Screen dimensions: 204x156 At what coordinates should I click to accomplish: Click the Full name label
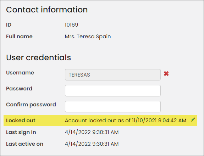pyautogui.click(x=19, y=37)
